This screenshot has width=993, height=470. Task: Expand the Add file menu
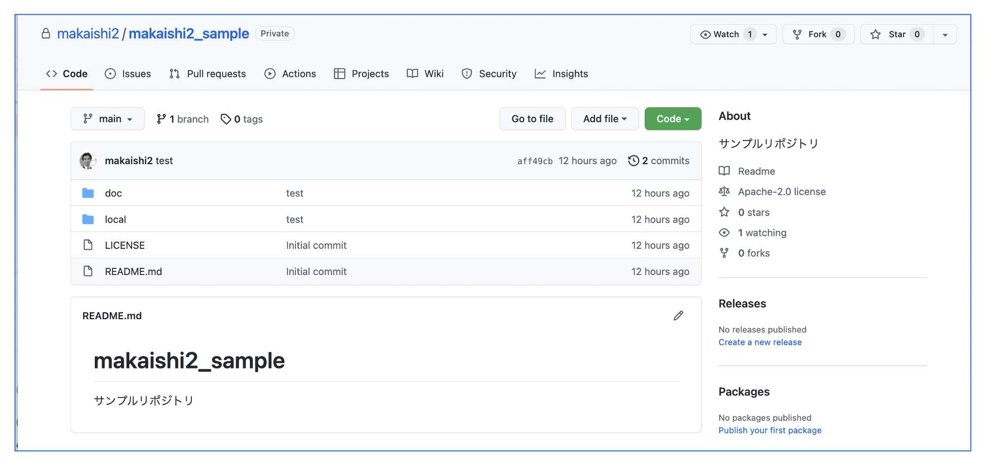pyautogui.click(x=605, y=119)
